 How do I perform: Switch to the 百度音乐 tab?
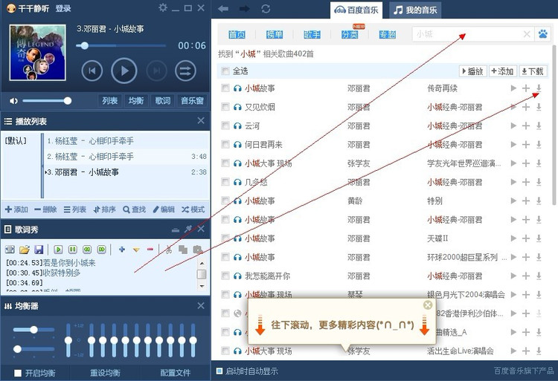pyautogui.click(x=356, y=10)
